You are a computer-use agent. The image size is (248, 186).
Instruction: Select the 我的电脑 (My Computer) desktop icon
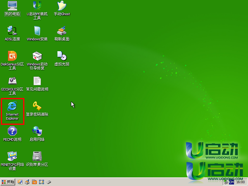12,9
